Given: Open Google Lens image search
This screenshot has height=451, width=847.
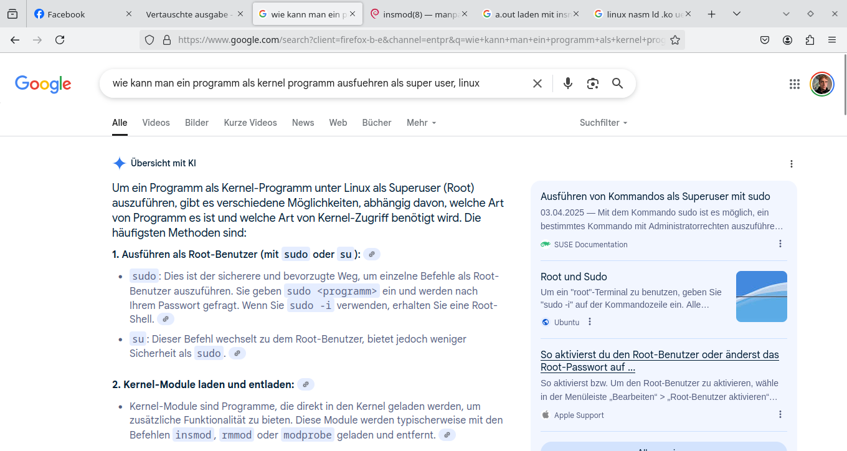Looking at the screenshot, I should [x=592, y=83].
